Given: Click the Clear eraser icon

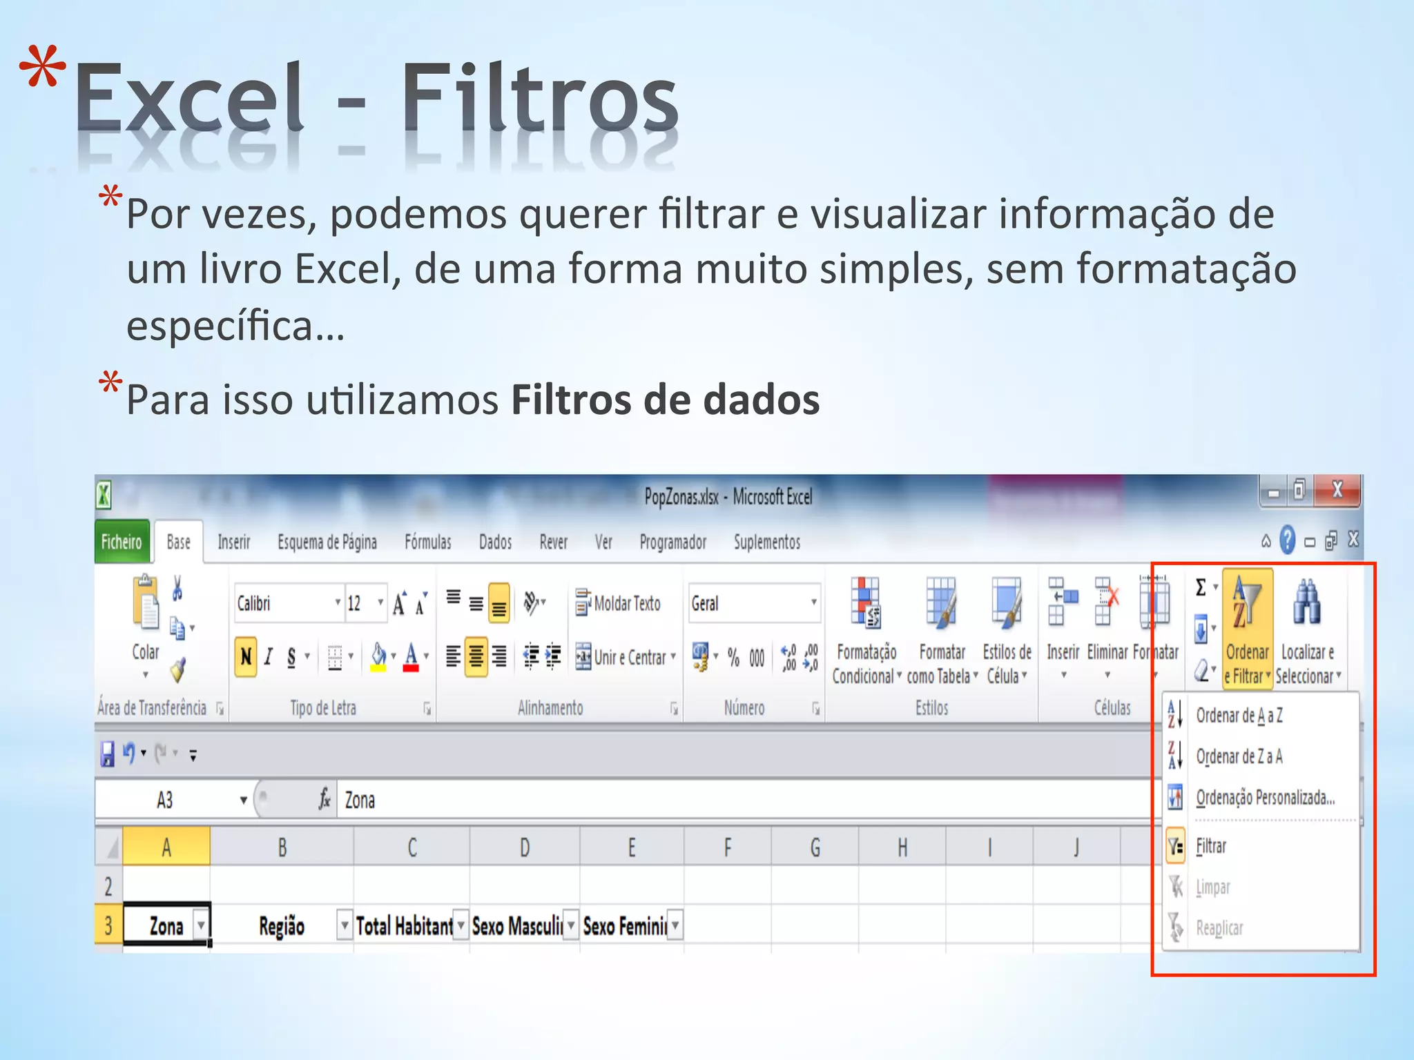Looking at the screenshot, I should (1201, 669).
